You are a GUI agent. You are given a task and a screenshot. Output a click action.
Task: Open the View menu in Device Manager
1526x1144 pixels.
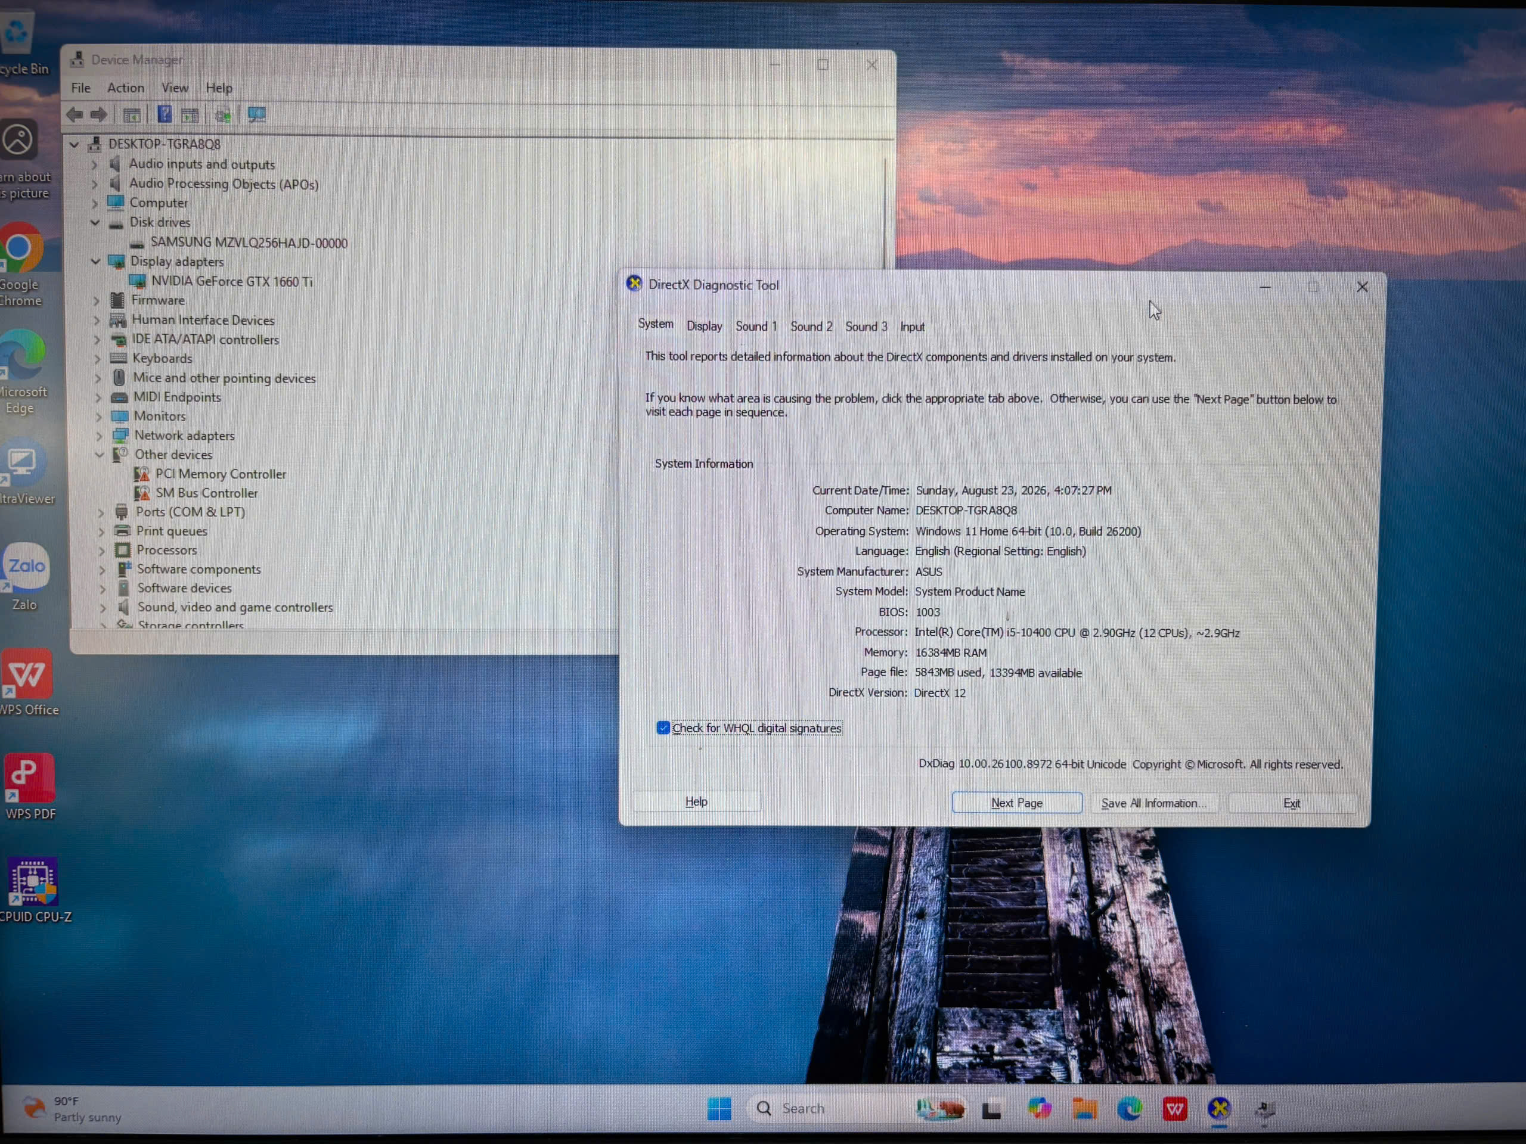[175, 88]
